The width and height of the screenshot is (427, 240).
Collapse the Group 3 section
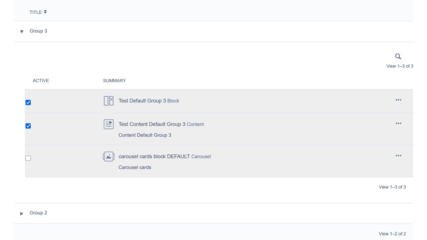pos(22,31)
